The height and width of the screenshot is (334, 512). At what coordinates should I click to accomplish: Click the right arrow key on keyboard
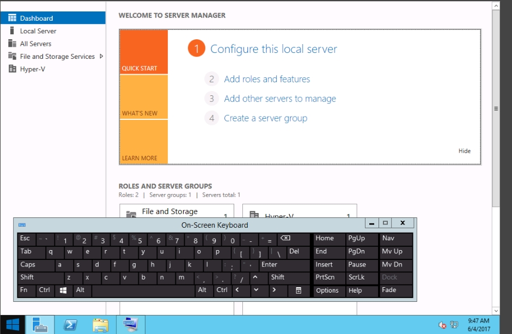(x=278, y=290)
